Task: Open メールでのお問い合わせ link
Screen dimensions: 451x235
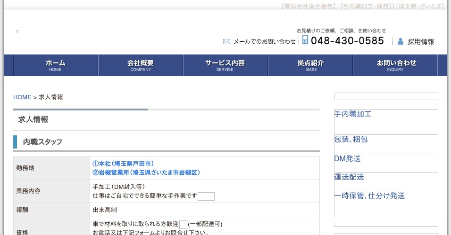Action: coord(264,41)
